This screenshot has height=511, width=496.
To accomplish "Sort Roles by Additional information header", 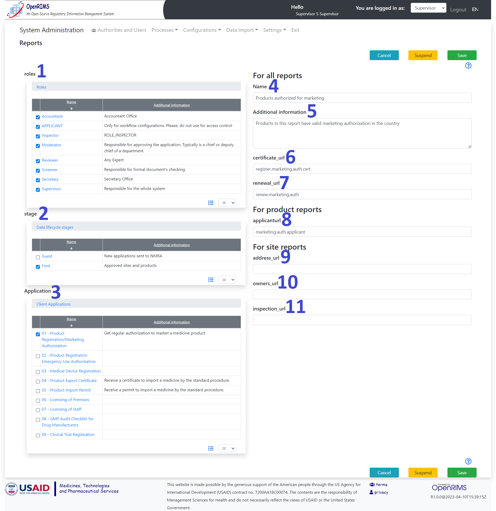I will (x=172, y=105).
